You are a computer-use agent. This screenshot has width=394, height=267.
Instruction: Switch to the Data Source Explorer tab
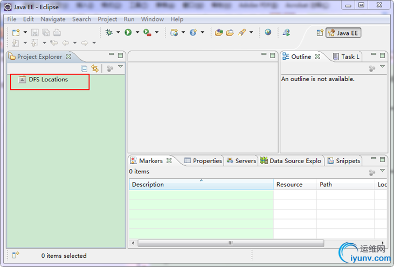[x=291, y=160]
